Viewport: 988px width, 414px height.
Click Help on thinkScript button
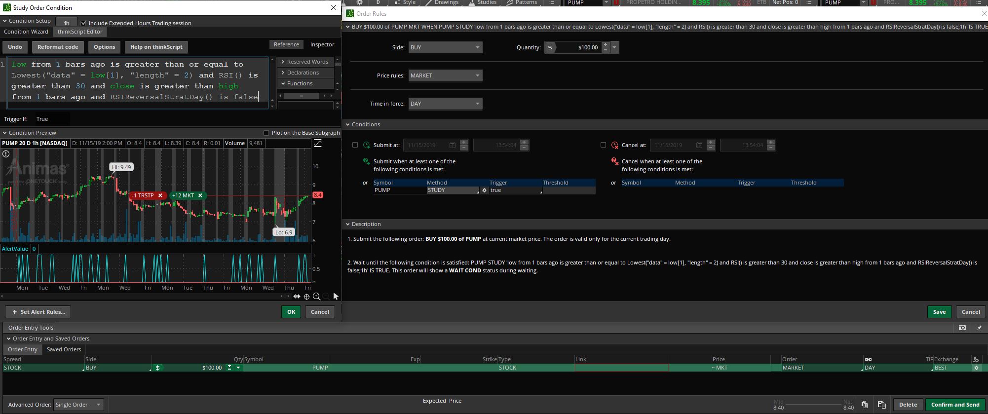tap(156, 47)
